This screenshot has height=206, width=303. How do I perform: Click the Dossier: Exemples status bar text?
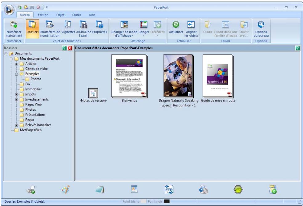25,201
